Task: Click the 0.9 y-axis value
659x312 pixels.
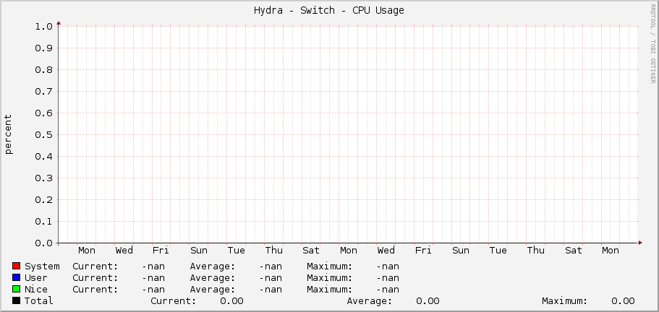Action: tap(43, 48)
